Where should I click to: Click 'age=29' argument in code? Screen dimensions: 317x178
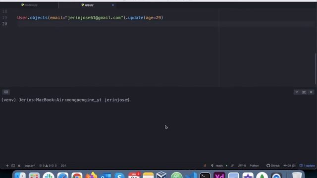pyautogui.click(x=153, y=18)
